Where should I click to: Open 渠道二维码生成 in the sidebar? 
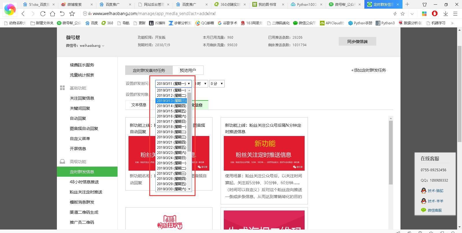point(84,212)
